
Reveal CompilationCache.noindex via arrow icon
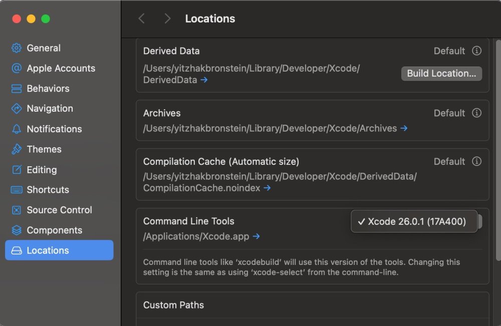pos(267,188)
